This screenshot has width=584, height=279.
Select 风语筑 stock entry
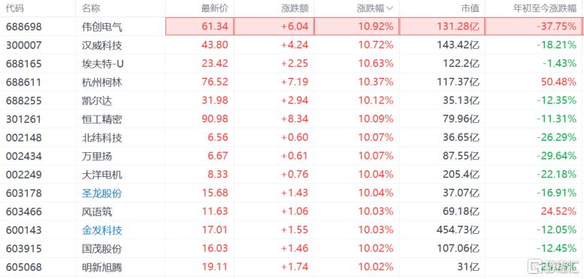click(x=97, y=211)
